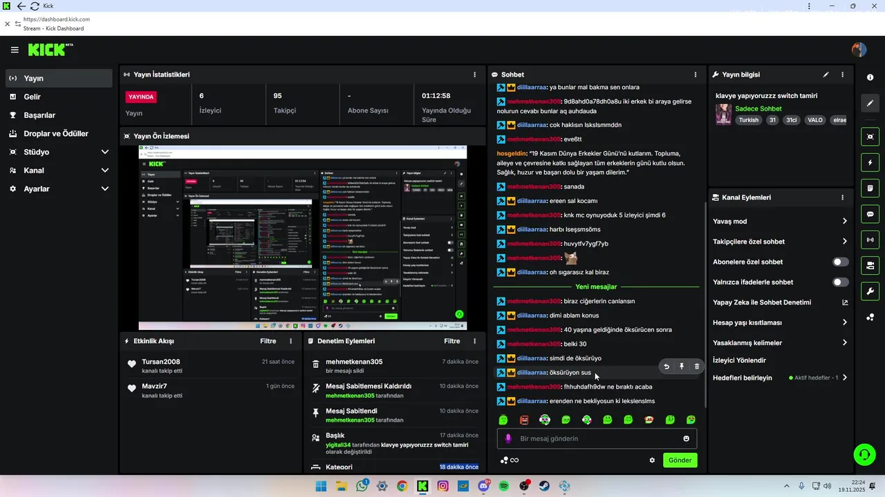885x497 pixels.
Task: Open Yayın İstatistikleri panel options menu
Action: click(474, 75)
